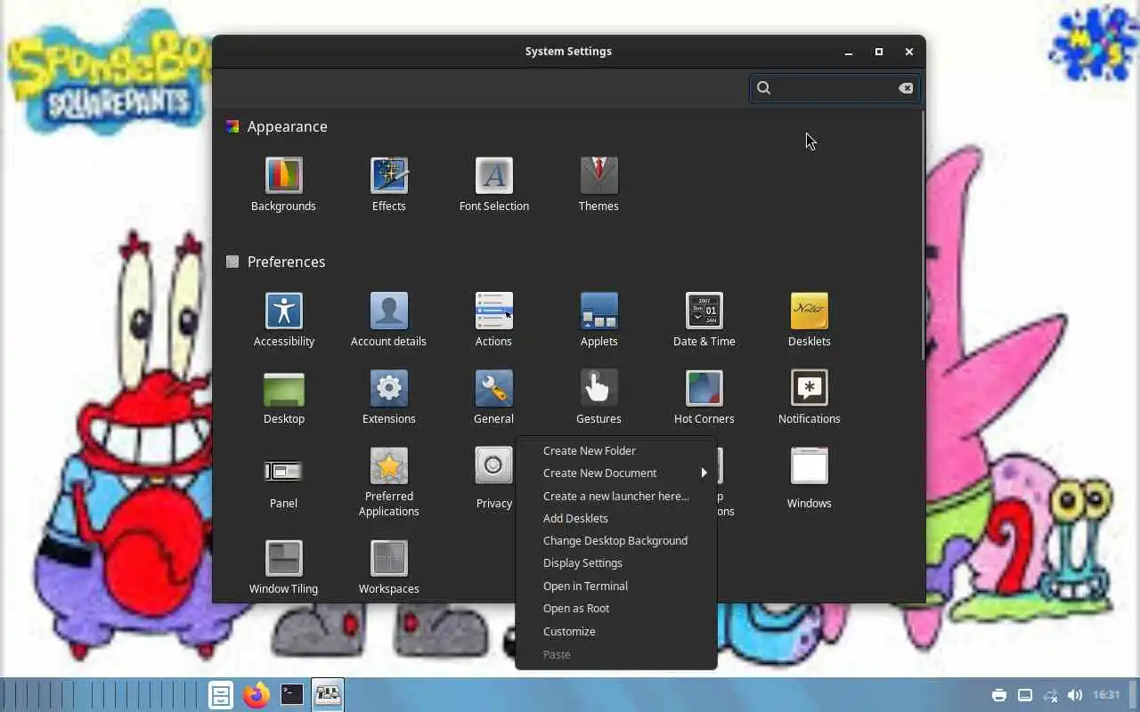Choose Open in Terminal
The image size is (1140, 712).
616,586
